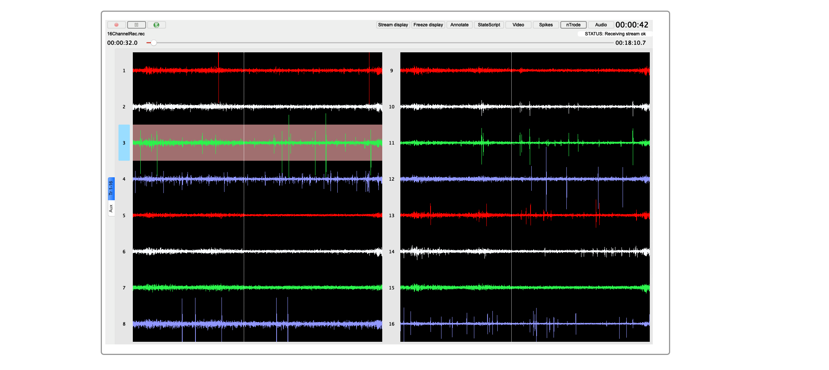
Task: Click the playback position slider handle
Action: 154,43
